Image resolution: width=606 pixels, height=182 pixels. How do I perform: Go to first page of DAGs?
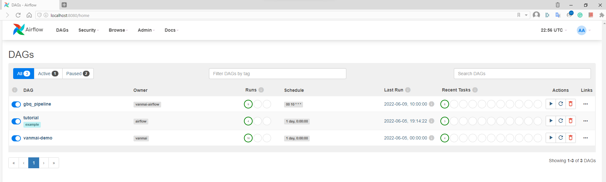point(14,163)
